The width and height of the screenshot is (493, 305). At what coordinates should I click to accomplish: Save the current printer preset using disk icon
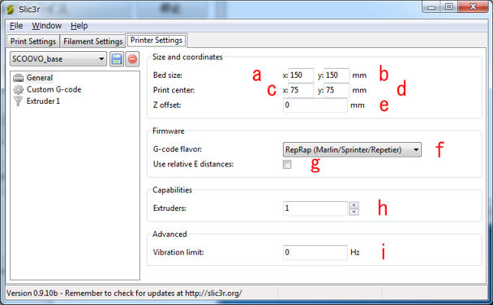(x=117, y=59)
